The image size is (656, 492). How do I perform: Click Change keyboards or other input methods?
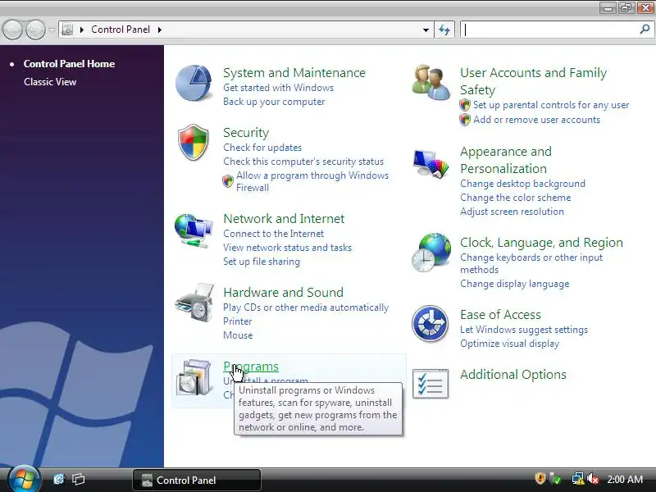pyautogui.click(x=531, y=263)
